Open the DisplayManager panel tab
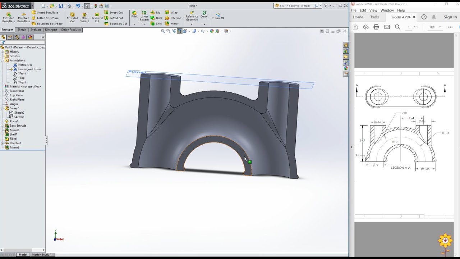Viewport: 460px width, 259px height. tap(30, 37)
